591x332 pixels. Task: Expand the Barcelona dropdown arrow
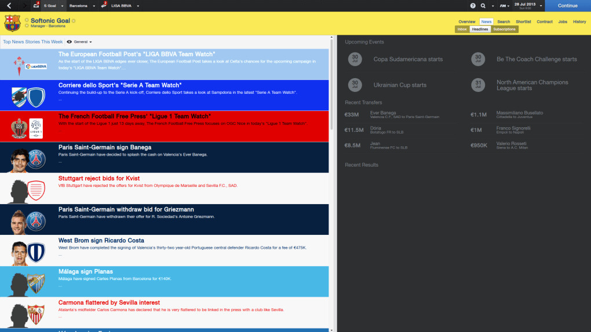point(94,6)
